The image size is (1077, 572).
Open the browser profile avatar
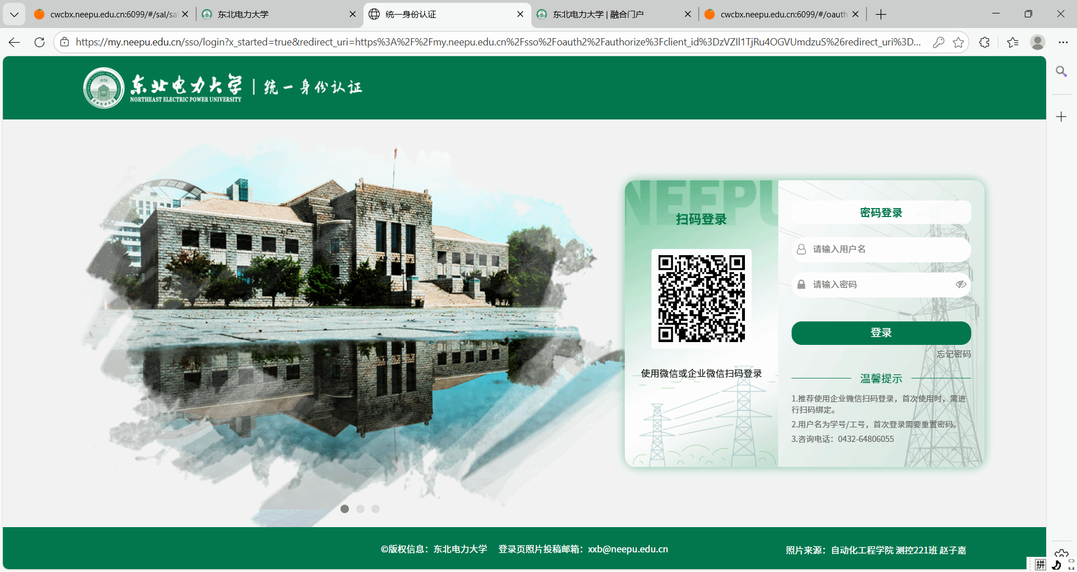click(1037, 42)
